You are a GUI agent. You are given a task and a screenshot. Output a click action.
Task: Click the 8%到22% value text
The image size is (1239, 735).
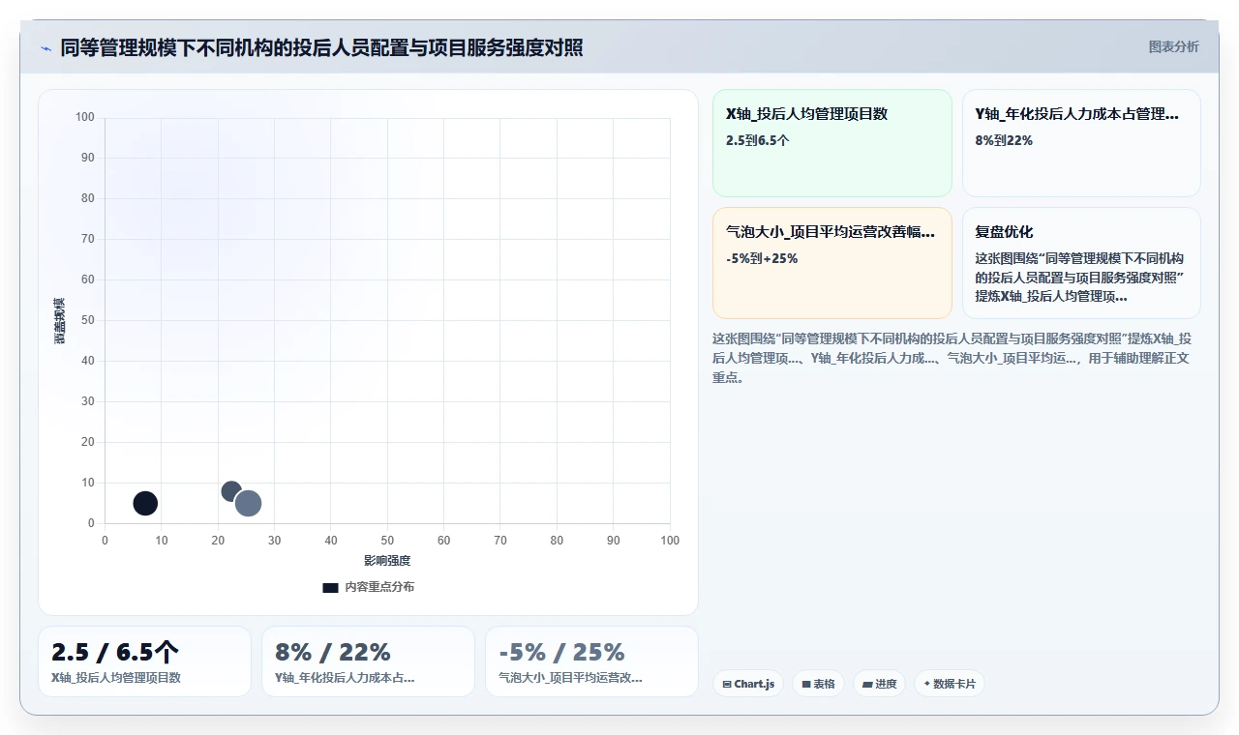pos(1004,140)
